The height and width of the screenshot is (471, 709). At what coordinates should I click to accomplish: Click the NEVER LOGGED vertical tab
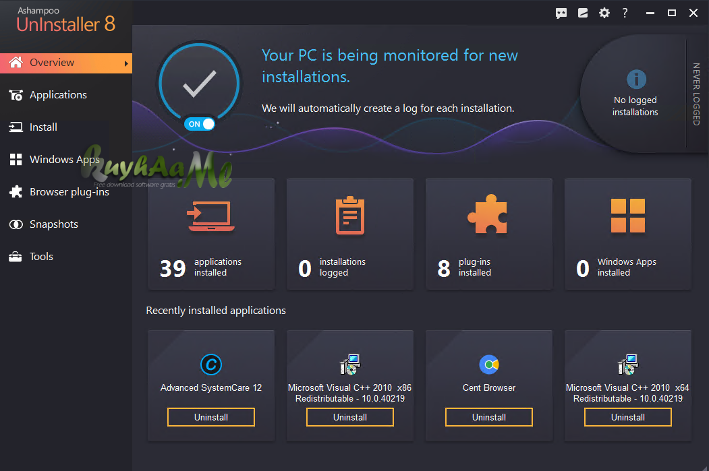(x=696, y=94)
